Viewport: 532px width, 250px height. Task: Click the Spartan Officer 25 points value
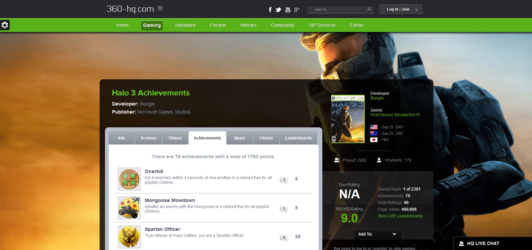pyautogui.click(x=298, y=237)
